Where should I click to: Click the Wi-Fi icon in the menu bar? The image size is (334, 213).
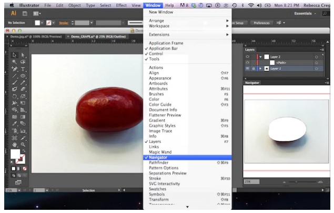(x=251, y=5)
